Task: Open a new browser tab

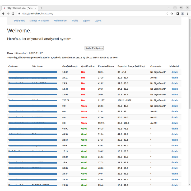Action: 41,8
